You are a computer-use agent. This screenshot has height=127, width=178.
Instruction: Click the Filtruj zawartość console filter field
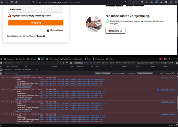tap(49, 73)
